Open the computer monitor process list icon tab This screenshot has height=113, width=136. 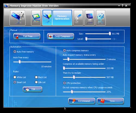click(89, 18)
